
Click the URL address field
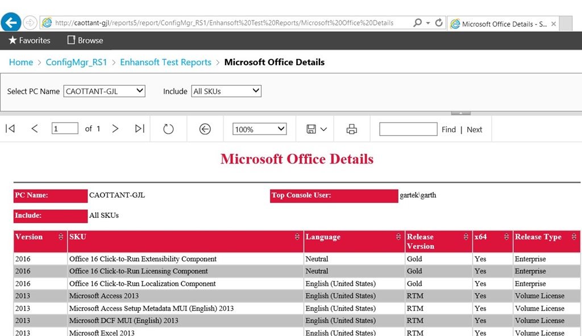tap(224, 23)
